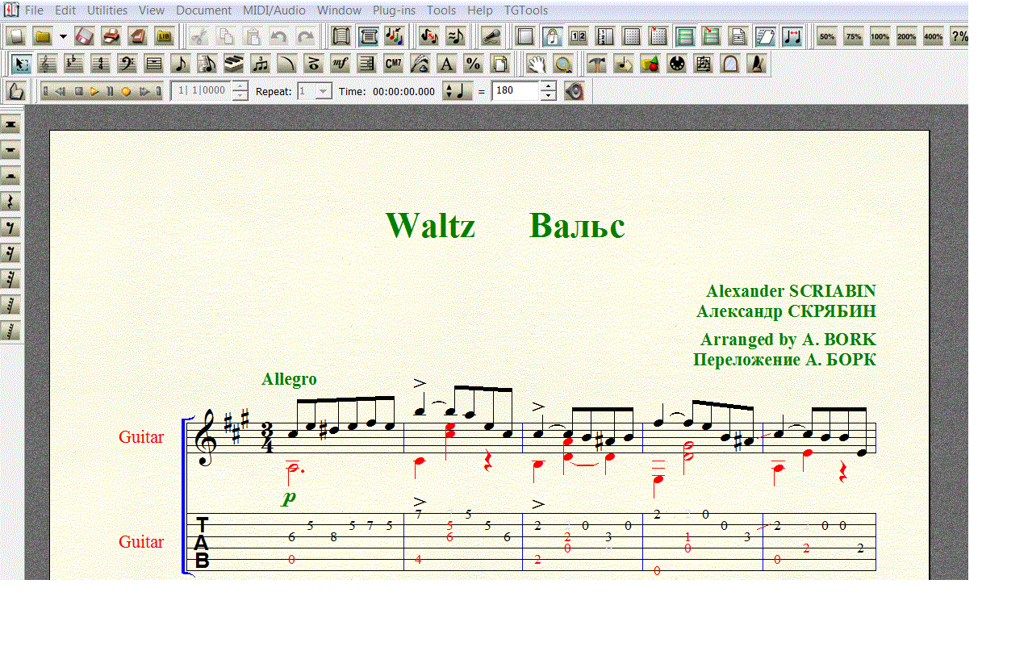Image resolution: width=1028 pixels, height=659 pixels.
Task: Pick the Repeat tool
Action: 366,64
